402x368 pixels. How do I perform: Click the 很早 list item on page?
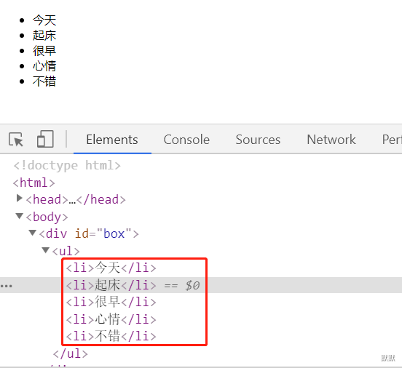coord(44,51)
